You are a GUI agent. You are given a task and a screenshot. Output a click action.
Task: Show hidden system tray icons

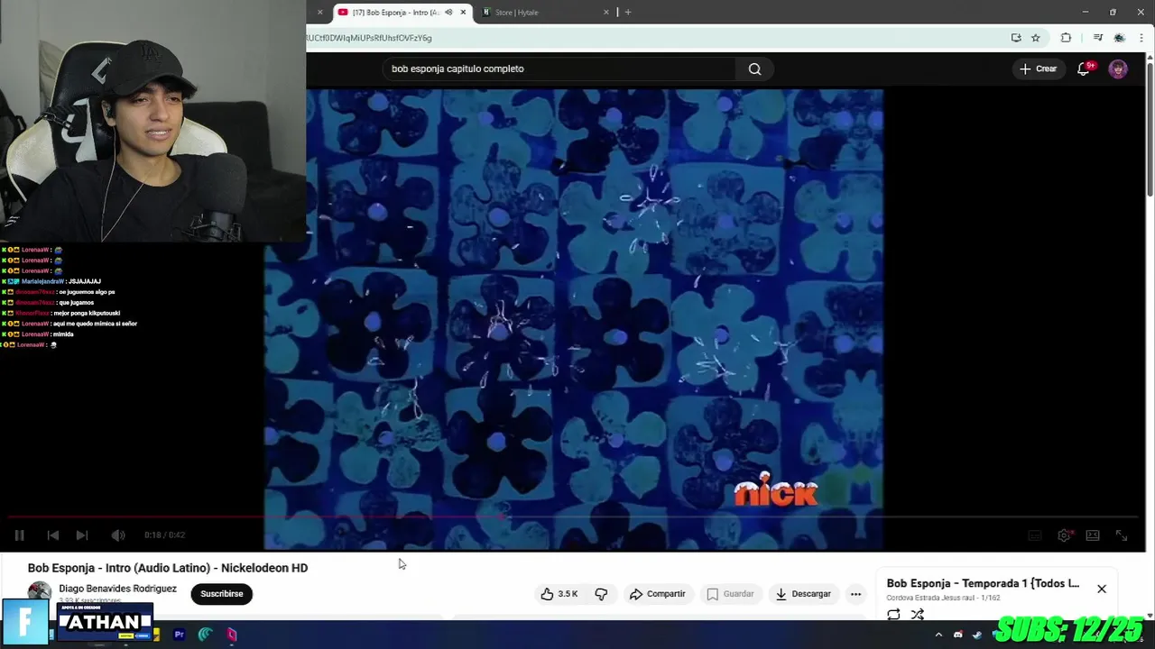point(938,635)
